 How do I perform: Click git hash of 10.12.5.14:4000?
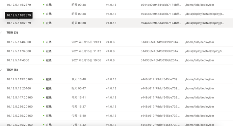(x=160, y=60)
